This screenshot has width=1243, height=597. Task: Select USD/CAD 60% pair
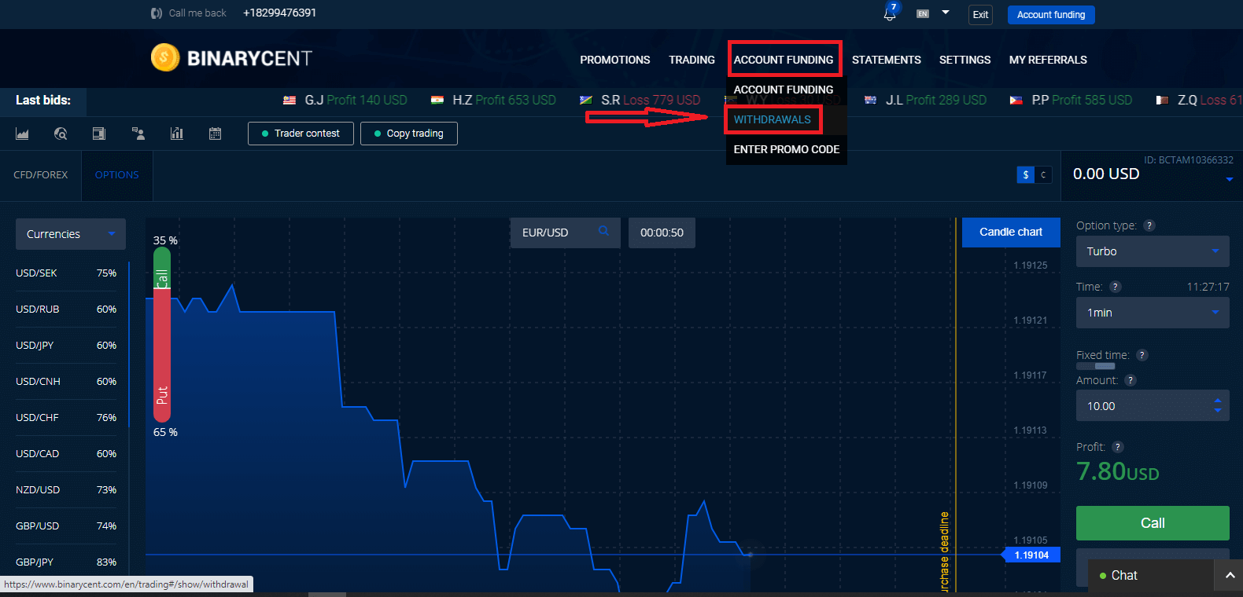66,454
